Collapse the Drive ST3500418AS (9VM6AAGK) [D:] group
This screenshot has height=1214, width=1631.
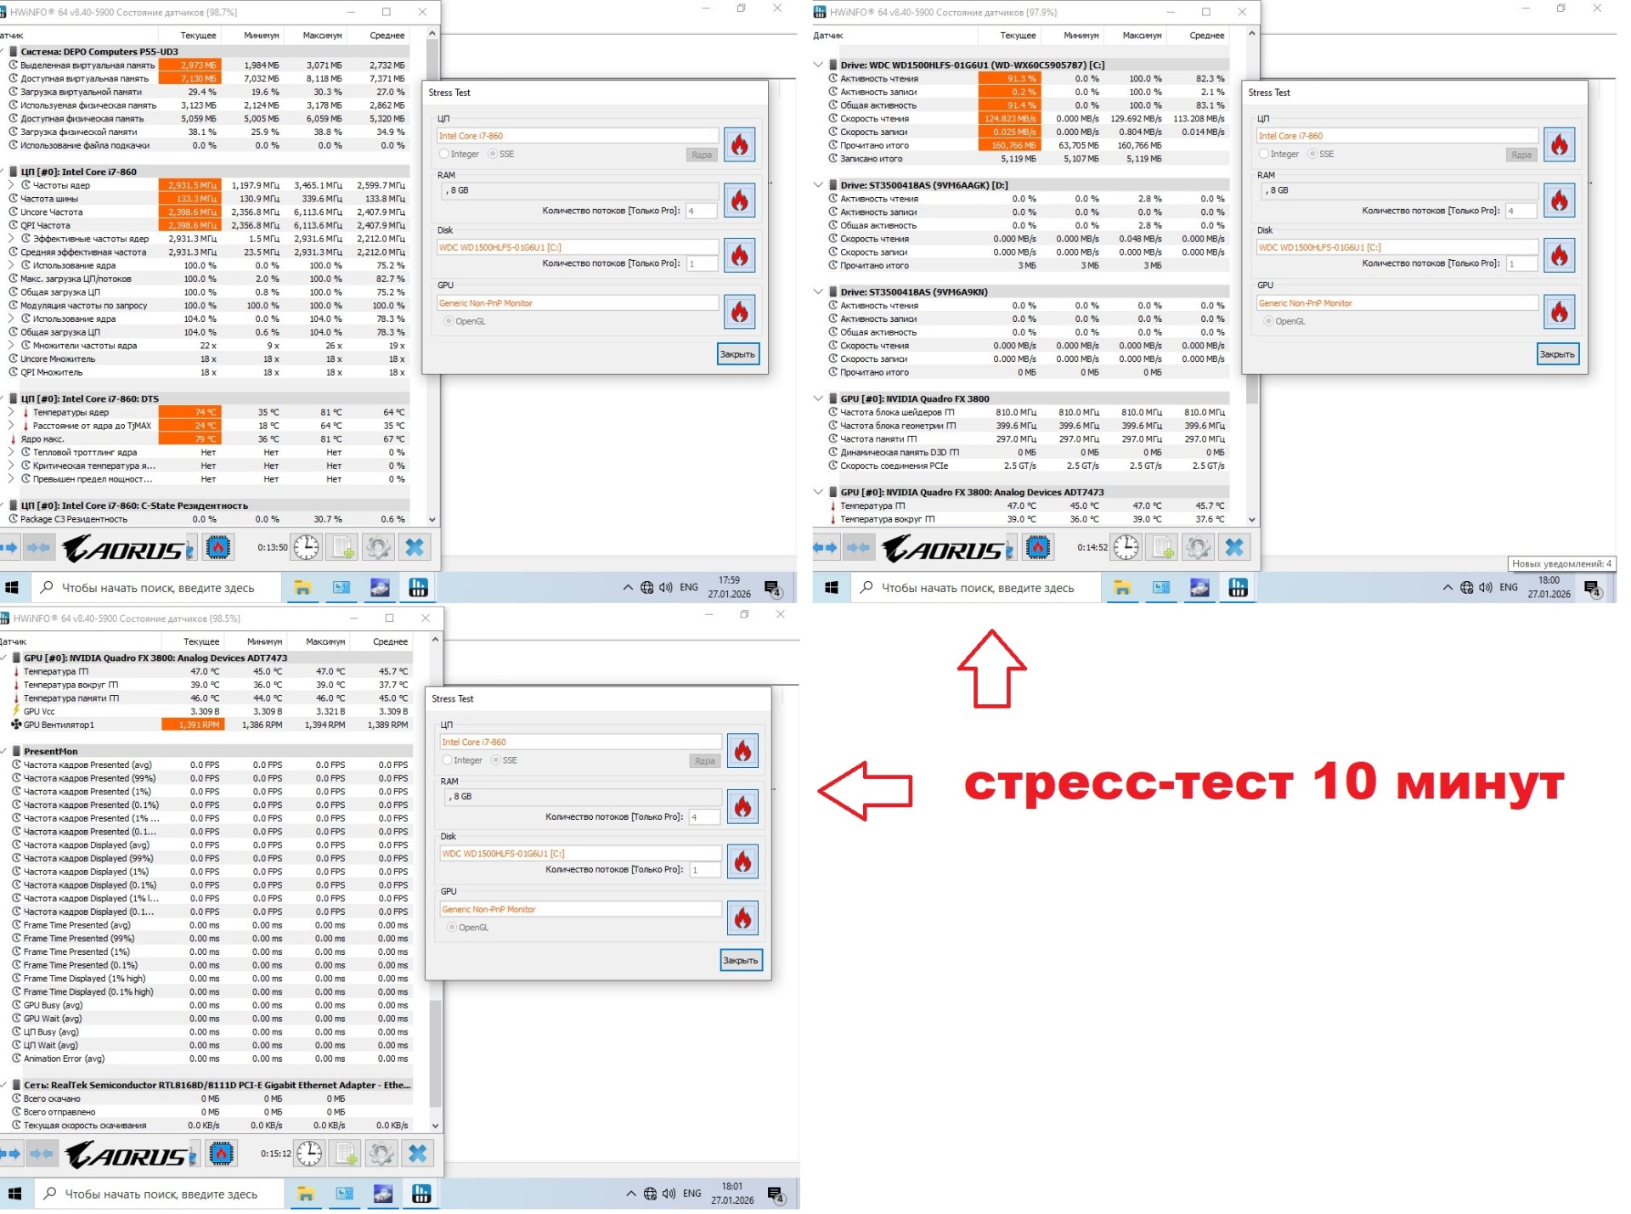(819, 185)
